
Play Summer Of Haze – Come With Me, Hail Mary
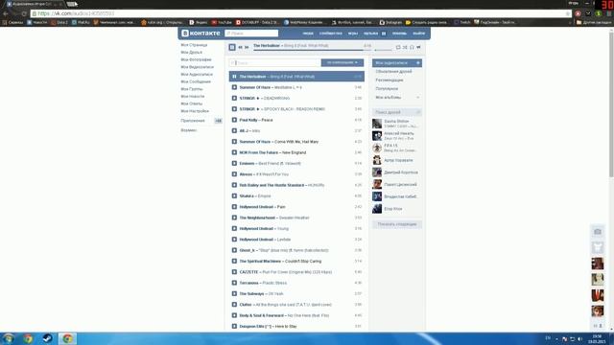tap(234, 142)
